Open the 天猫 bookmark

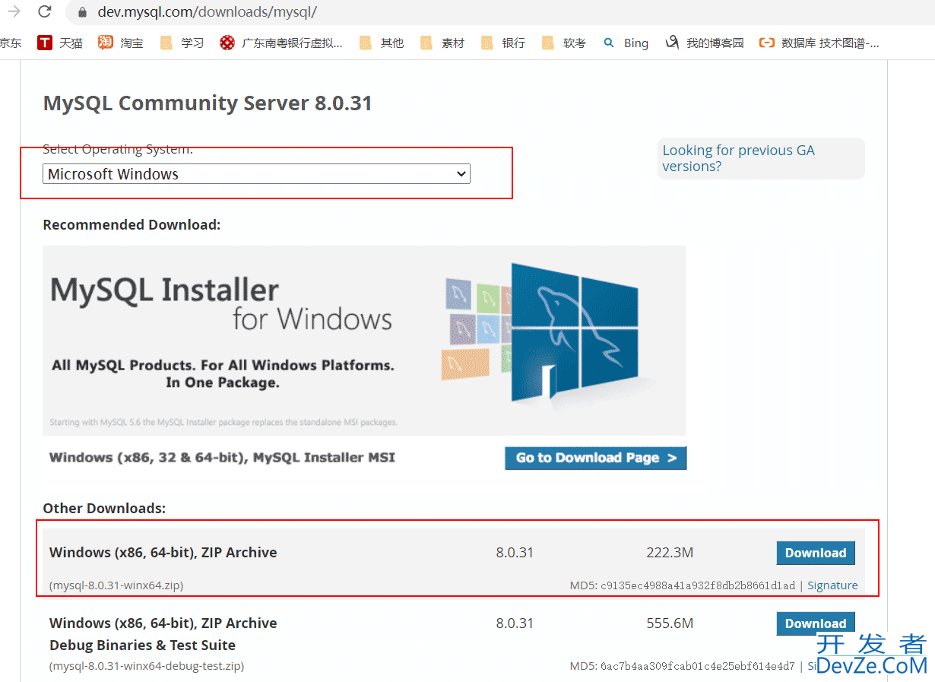coord(60,43)
